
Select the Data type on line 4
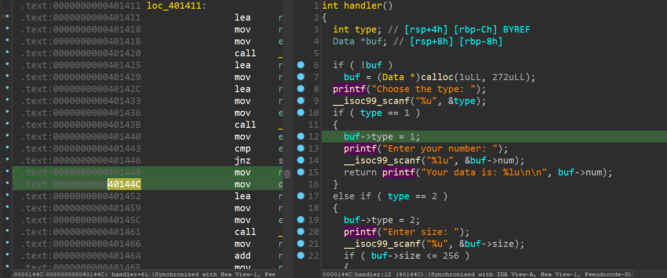[343, 41]
